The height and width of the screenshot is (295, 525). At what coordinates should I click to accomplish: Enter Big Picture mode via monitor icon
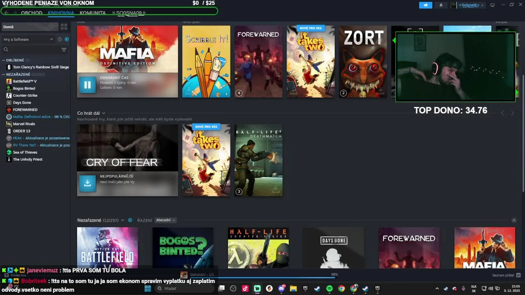[x=493, y=5]
